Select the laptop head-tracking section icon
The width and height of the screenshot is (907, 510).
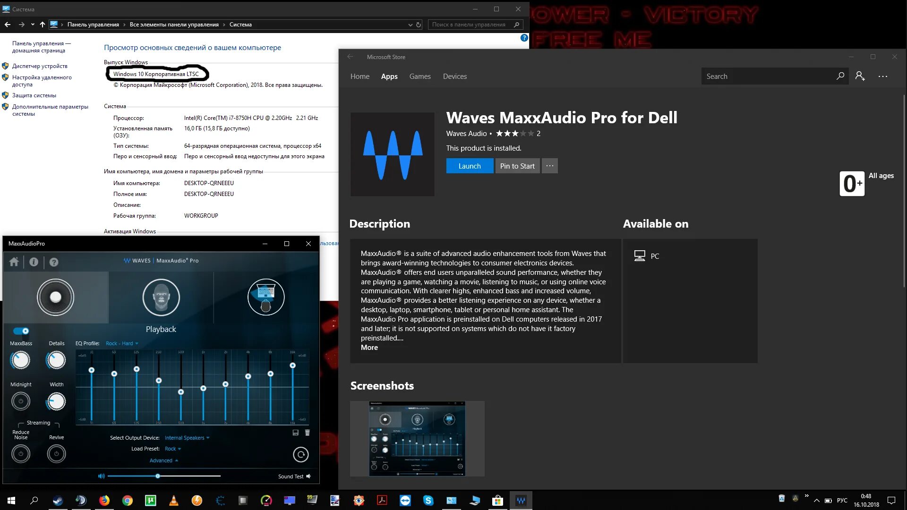pyautogui.click(x=266, y=297)
